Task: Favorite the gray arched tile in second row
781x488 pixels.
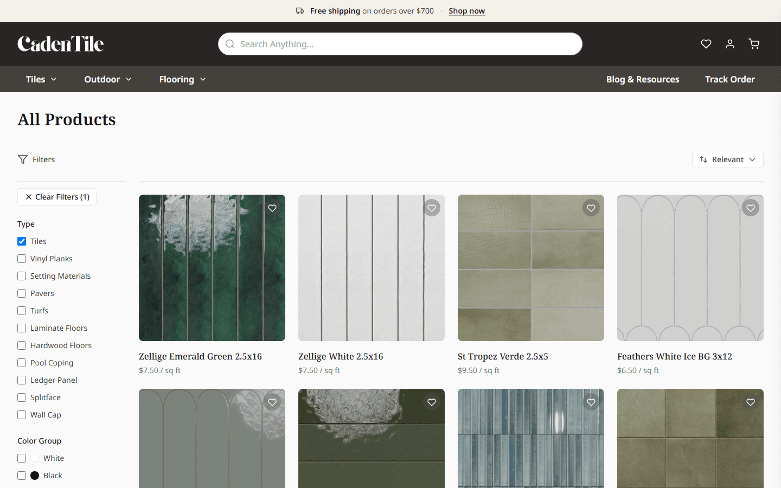Action: pyautogui.click(x=272, y=402)
